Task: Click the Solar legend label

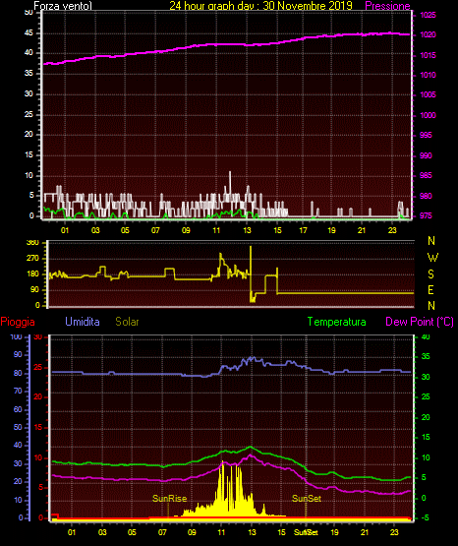Action: 128,322
